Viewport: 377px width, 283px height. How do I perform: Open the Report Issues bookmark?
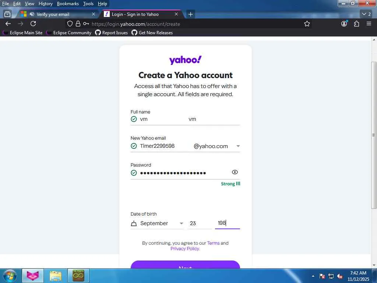pyautogui.click(x=112, y=33)
